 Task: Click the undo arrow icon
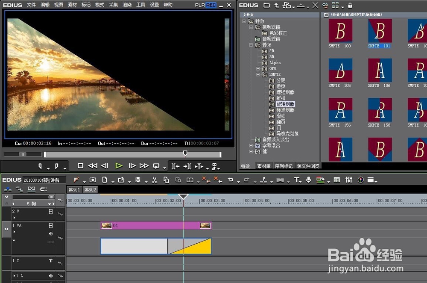pyautogui.click(x=231, y=180)
